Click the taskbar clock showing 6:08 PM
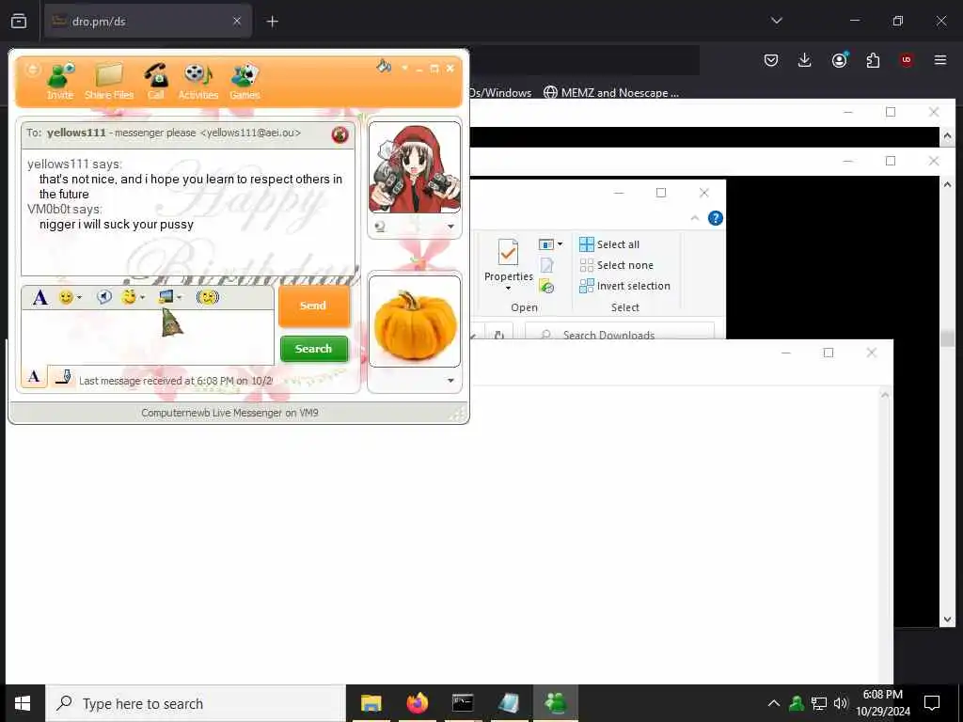 (883, 703)
